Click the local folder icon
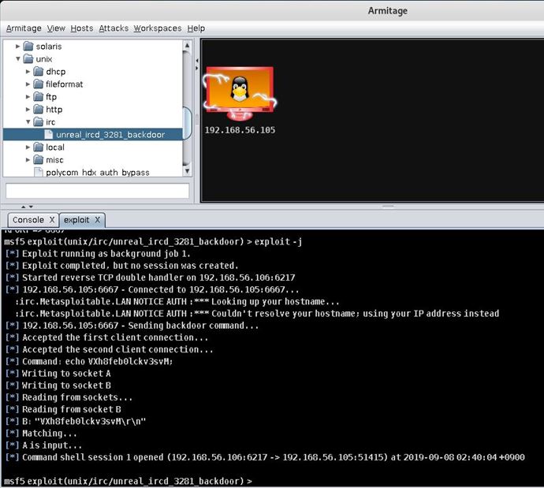The width and height of the screenshot is (544, 488). click(x=38, y=147)
